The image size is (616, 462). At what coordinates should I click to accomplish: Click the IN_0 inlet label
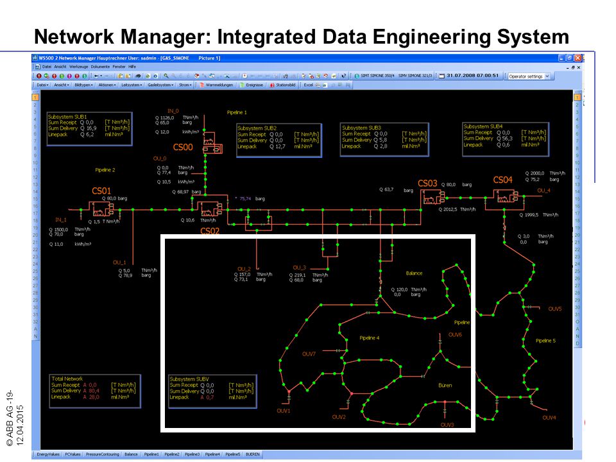click(173, 111)
